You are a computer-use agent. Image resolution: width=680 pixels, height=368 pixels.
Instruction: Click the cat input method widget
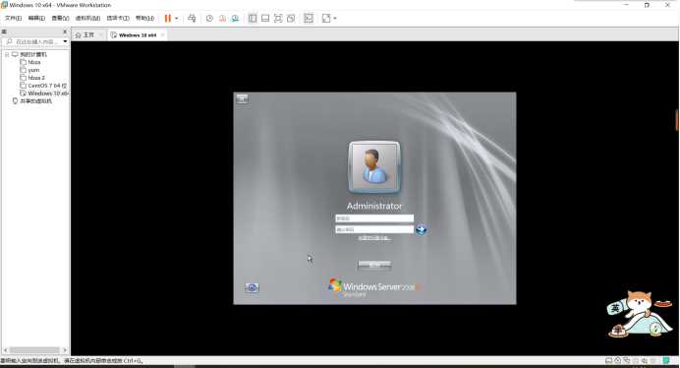(x=640, y=314)
